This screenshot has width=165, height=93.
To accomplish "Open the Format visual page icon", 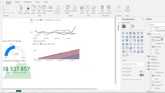I will 132,26.
